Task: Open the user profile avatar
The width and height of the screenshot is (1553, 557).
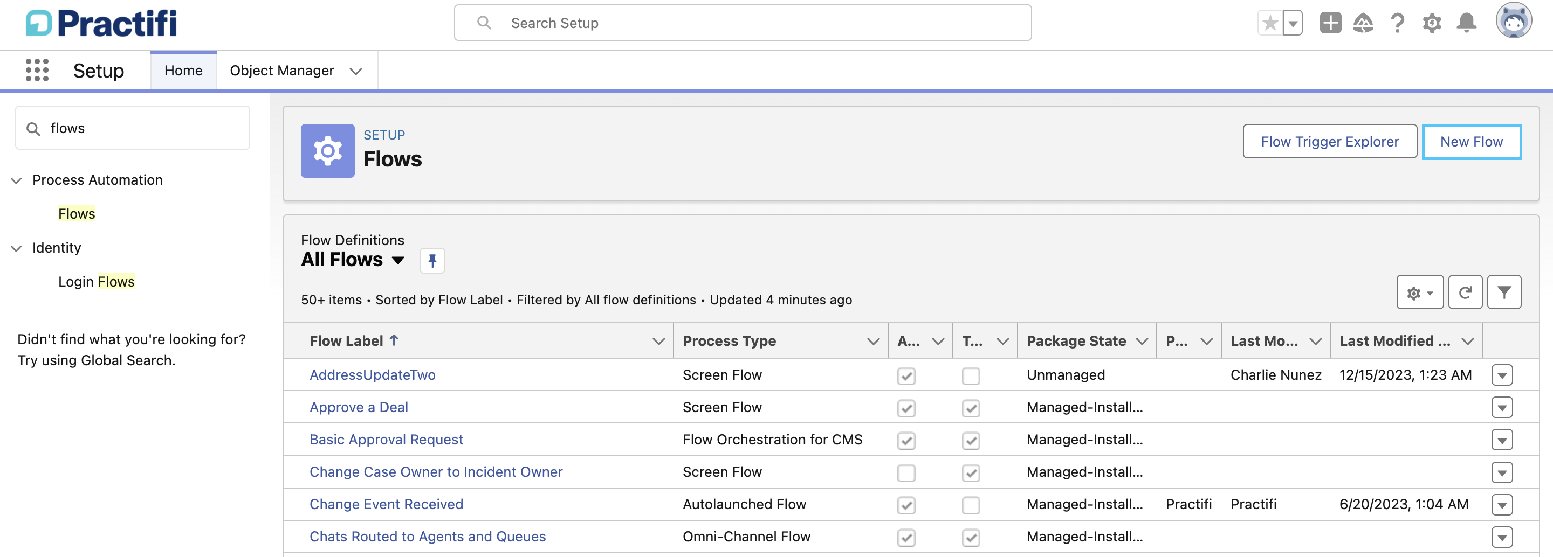Action: 1513,21
